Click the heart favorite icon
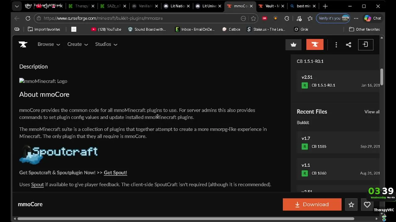 (367, 204)
